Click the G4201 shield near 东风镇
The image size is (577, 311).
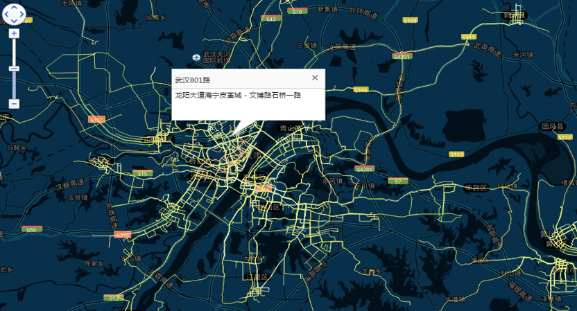365,169
